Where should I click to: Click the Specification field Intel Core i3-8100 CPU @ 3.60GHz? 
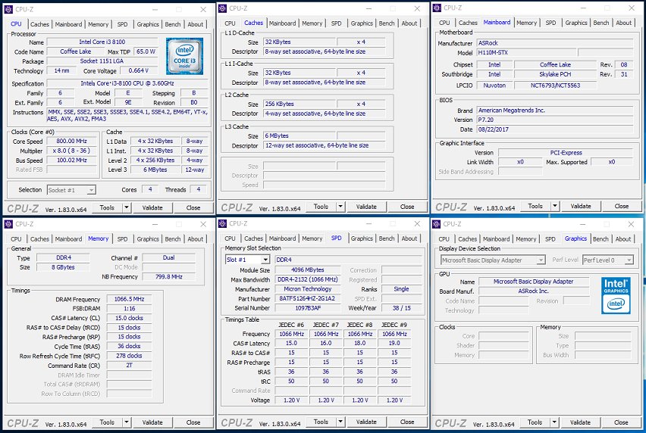click(127, 83)
